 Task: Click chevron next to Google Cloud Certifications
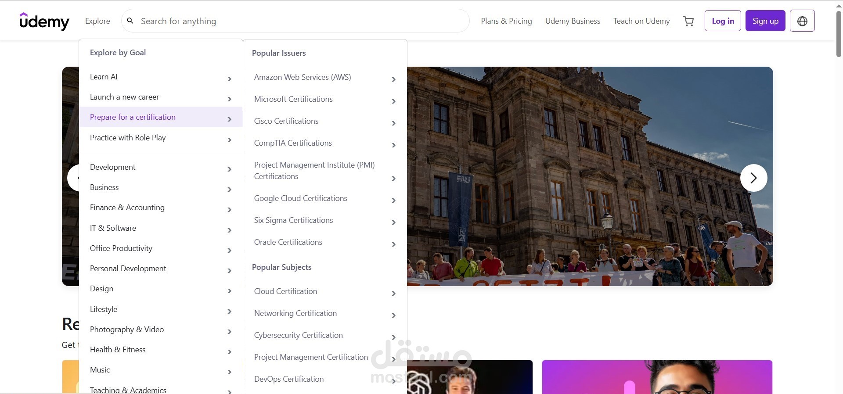393,201
